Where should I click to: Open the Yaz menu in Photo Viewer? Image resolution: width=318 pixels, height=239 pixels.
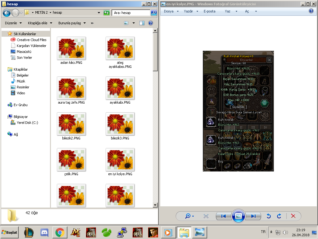[231, 11]
